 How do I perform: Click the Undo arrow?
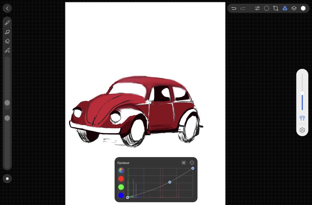coord(234,8)
